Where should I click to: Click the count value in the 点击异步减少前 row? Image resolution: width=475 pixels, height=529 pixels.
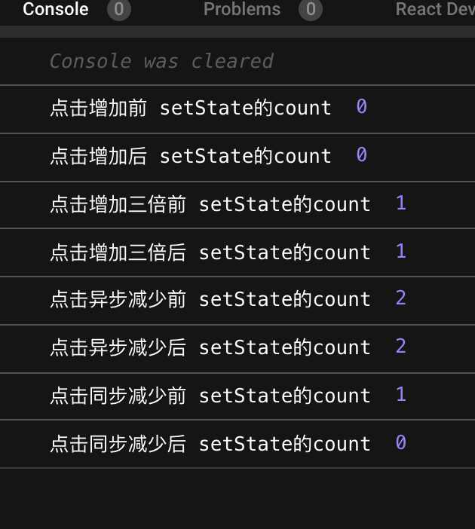pyautogui.click(x=401, y=299)
